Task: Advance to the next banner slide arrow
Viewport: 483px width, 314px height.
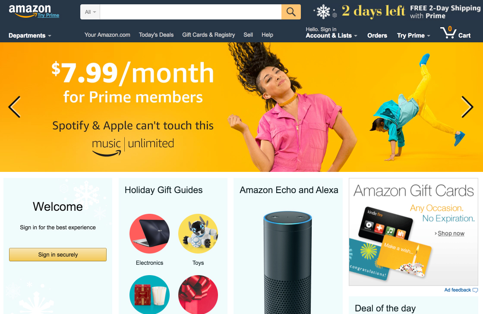Action: (467, 107)
